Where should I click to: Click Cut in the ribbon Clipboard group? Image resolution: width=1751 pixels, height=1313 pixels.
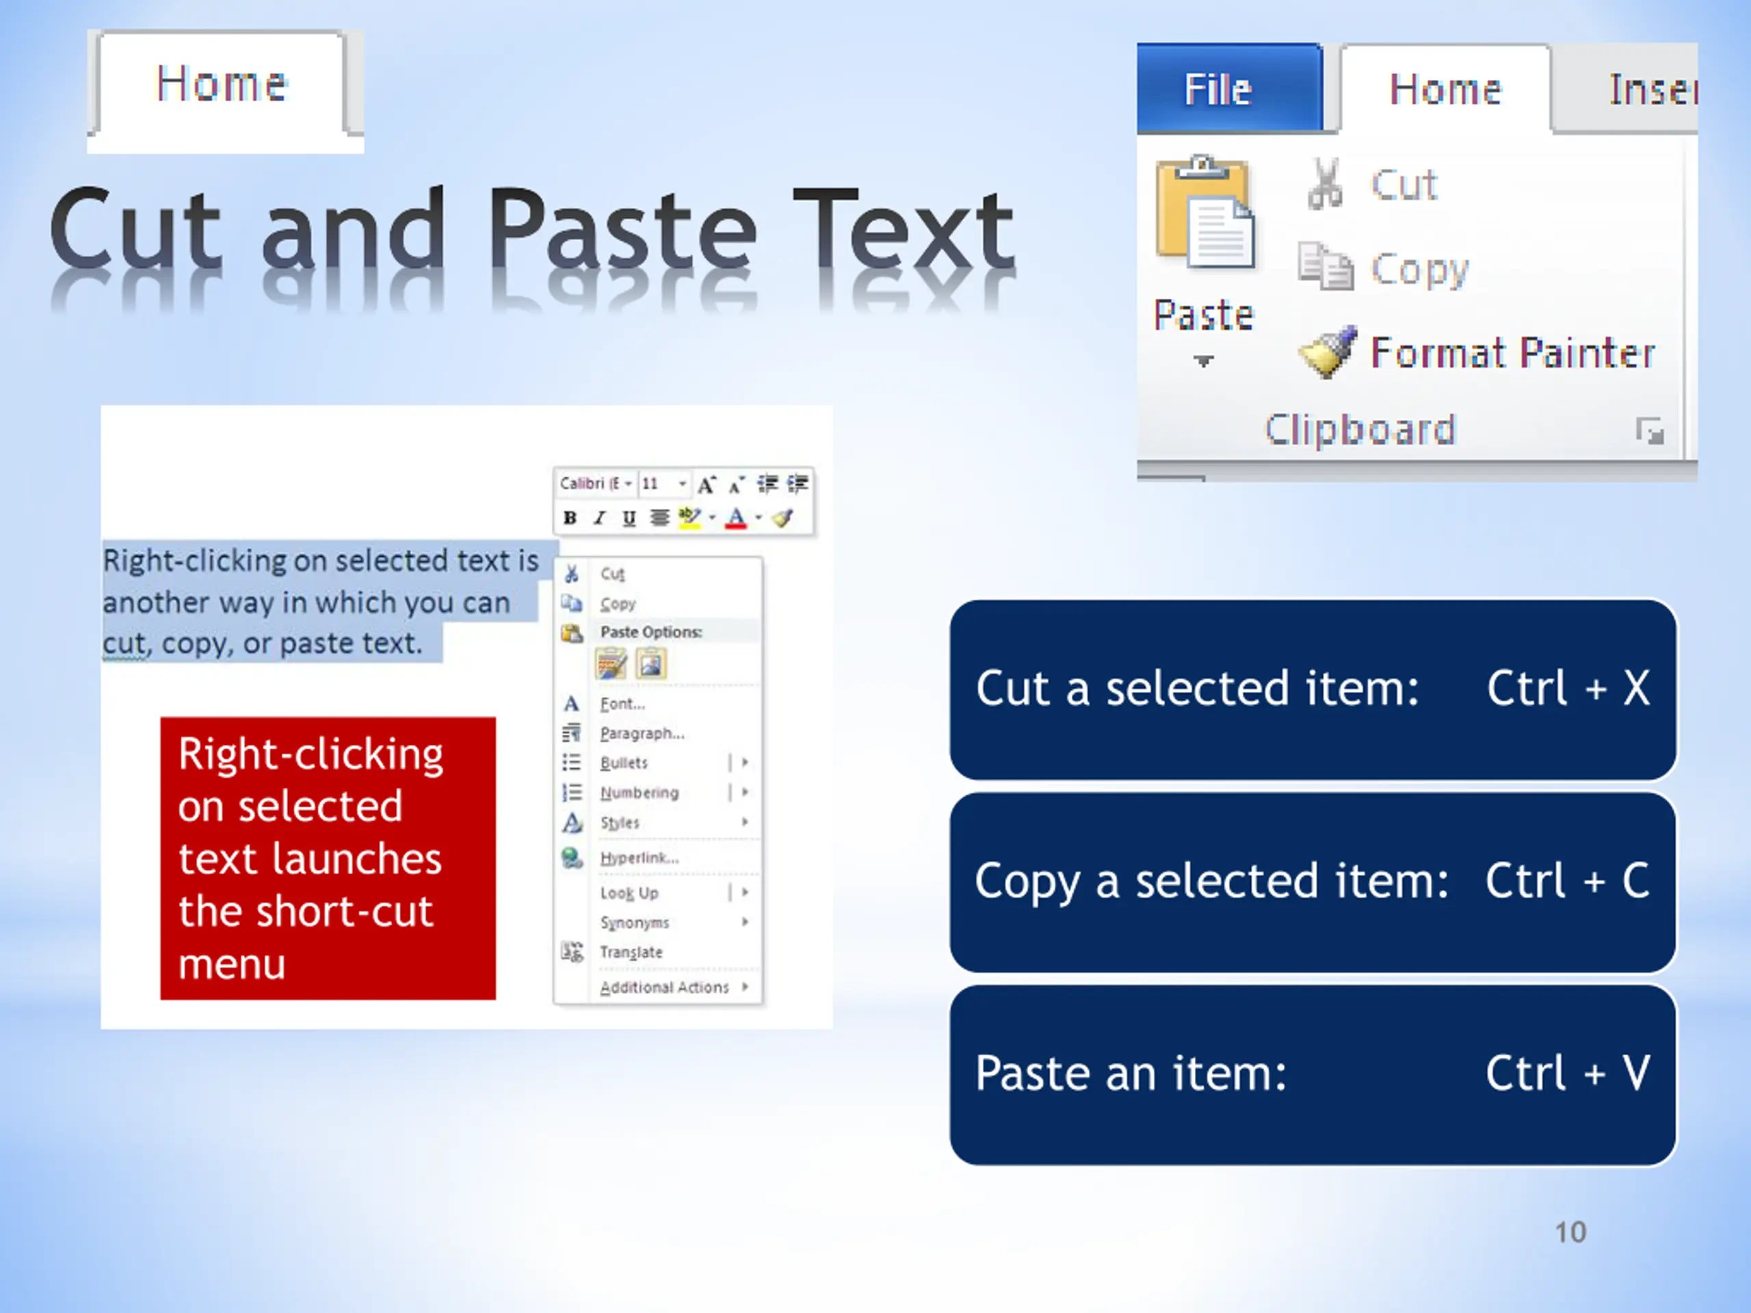(1372, 185)
